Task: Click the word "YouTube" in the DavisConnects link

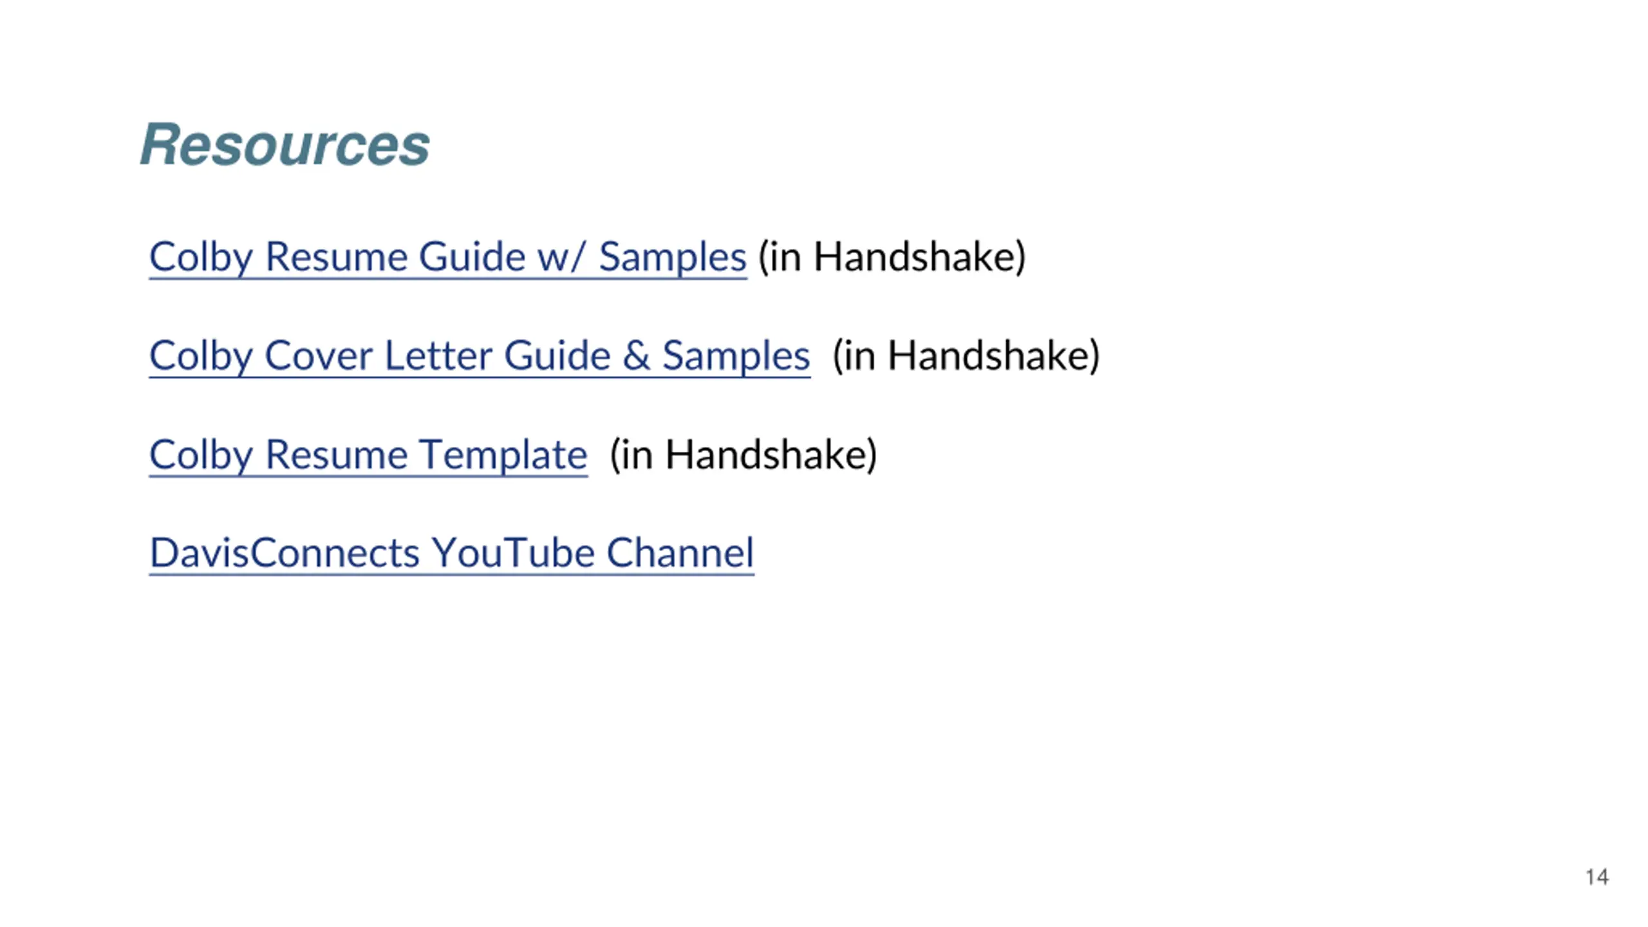Action: point(512,553)
